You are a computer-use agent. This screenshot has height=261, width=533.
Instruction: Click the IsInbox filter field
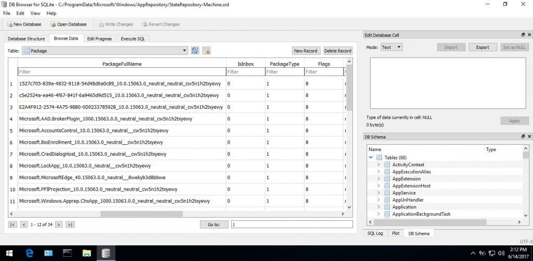[x=246, y=72]
